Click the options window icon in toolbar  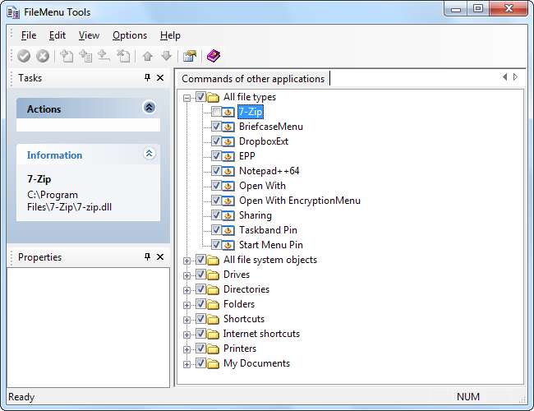pyautogui.click(x=190, y=56)
